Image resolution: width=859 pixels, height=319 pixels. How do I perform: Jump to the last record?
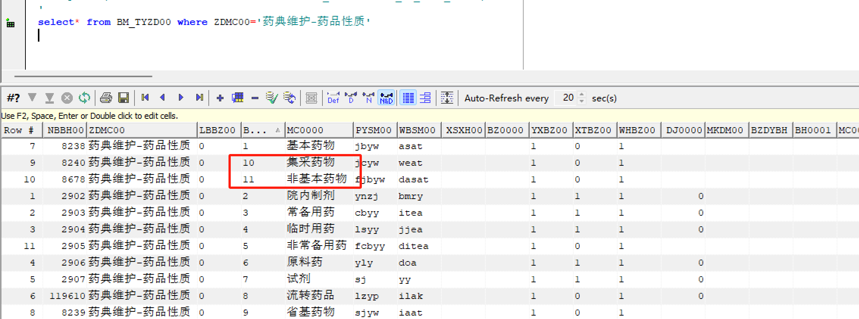(x=199, y=98)
